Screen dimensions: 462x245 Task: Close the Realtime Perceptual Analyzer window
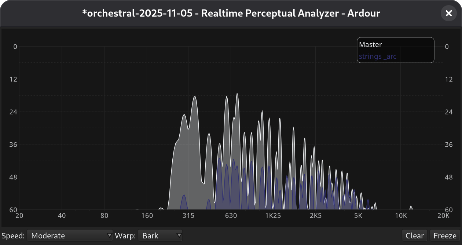(448, 13)
